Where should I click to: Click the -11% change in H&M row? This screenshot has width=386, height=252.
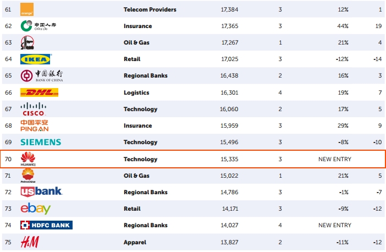tap(343, 242)
